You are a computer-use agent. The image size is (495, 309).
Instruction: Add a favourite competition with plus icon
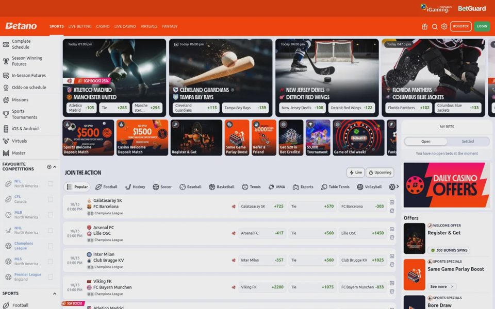click(49, 167)
